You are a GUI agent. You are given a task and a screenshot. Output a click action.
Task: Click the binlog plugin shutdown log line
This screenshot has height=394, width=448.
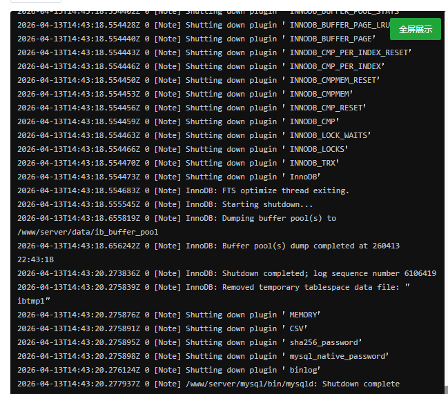tap(169, 370)
